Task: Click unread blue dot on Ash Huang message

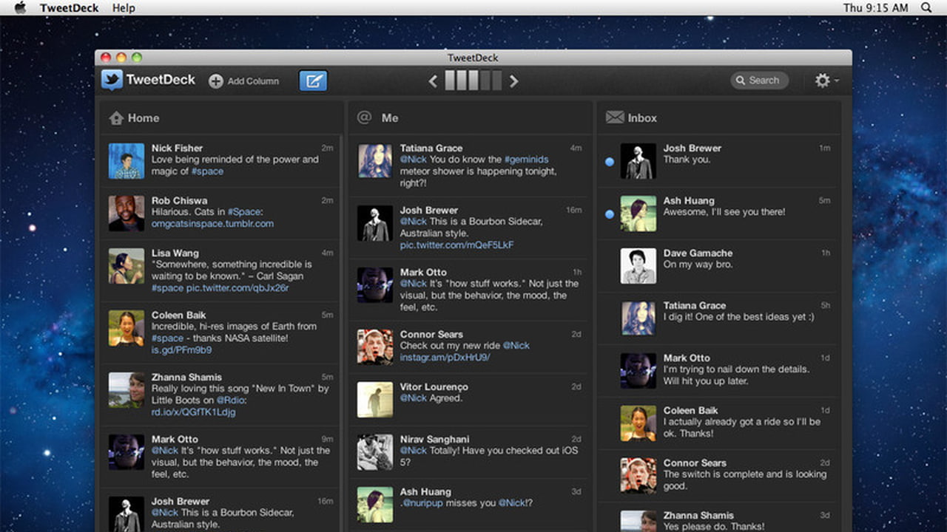Action: coord(610,214)
